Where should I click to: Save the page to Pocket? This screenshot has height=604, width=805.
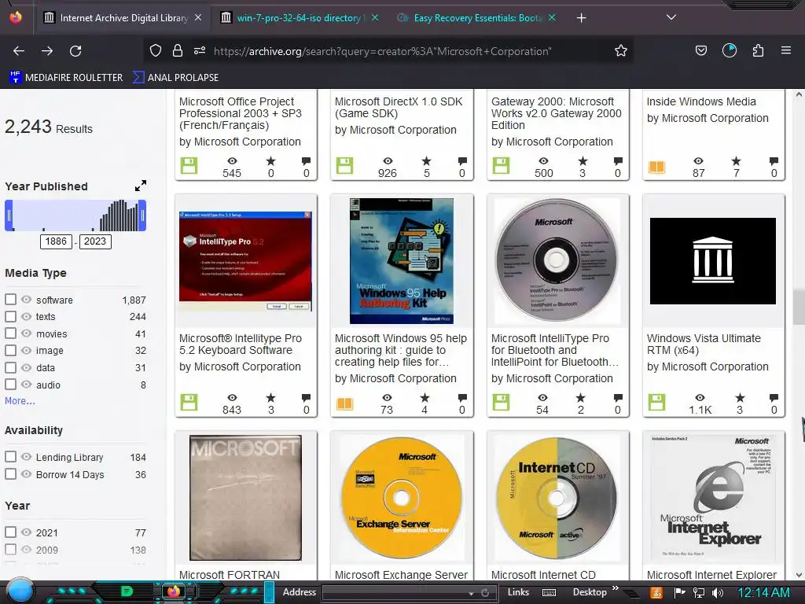coord(700,51)
